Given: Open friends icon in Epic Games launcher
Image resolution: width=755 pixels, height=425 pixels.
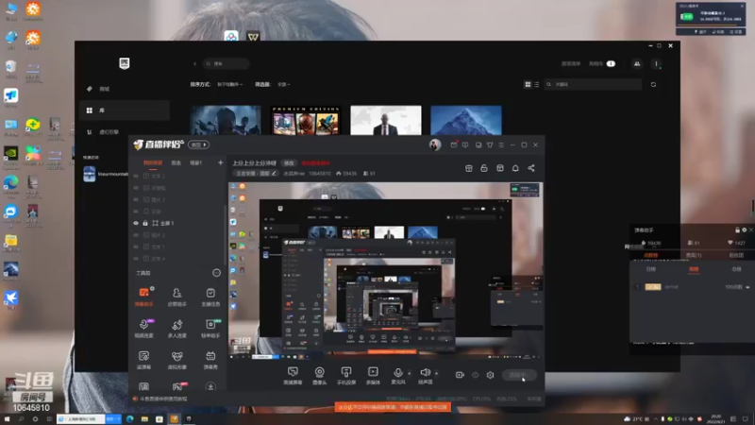Looking at the screenshot, I should pos(637,63).
